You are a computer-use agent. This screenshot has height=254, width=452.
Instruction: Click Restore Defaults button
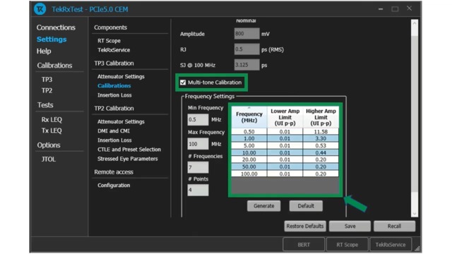click(305, 226)
